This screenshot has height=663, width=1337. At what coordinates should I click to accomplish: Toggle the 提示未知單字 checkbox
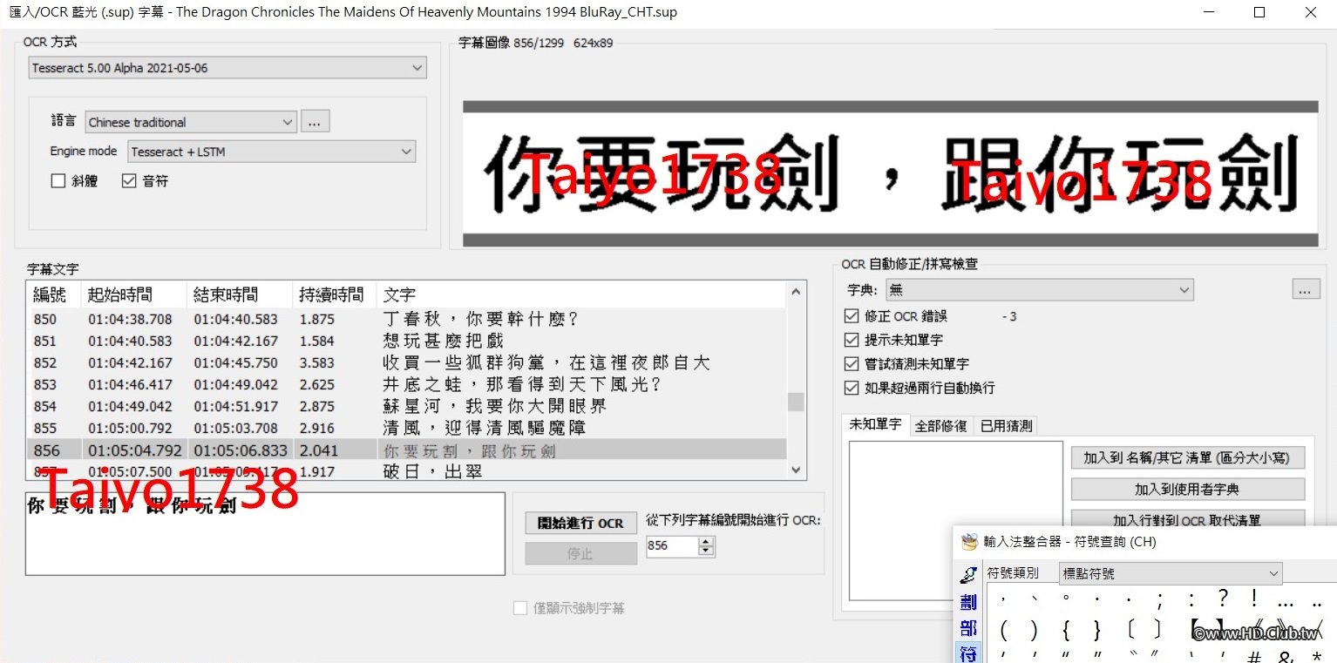(x=852, y=340)
